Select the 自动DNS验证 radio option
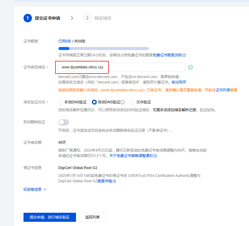The height and width of the screenshot is (226, 249). coord(94,102)
